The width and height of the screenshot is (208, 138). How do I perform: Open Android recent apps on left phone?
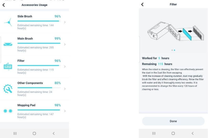15,133
